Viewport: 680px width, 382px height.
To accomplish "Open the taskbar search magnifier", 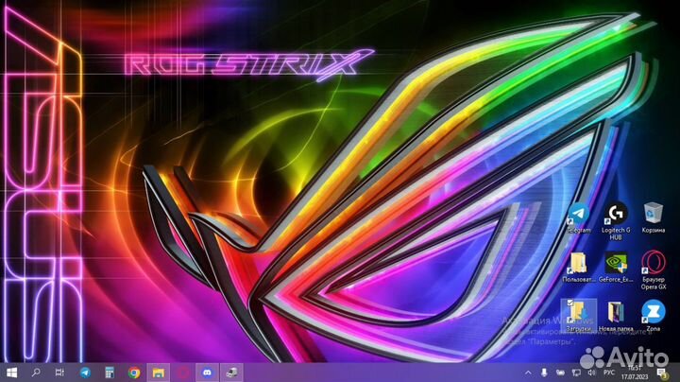I will pyautogui.click(x=36, y=373).
